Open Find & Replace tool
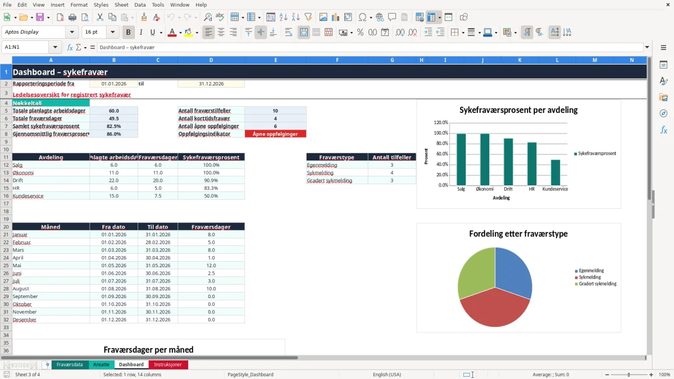 pos(208,17)
